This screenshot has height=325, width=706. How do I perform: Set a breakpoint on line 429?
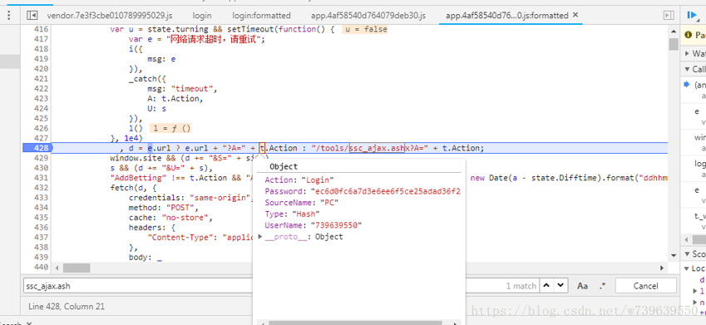click(x=41, y=158)
